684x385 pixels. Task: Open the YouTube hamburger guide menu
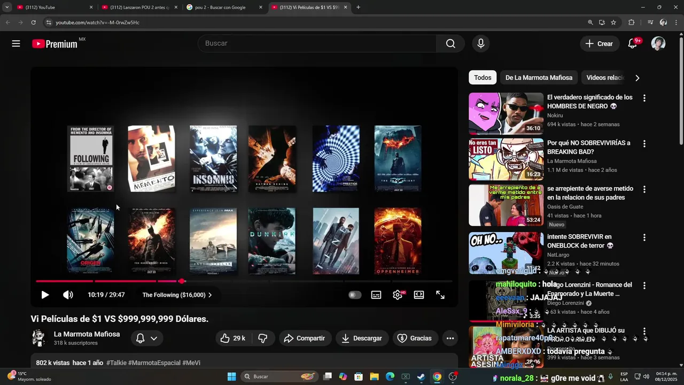pos(16,44)
